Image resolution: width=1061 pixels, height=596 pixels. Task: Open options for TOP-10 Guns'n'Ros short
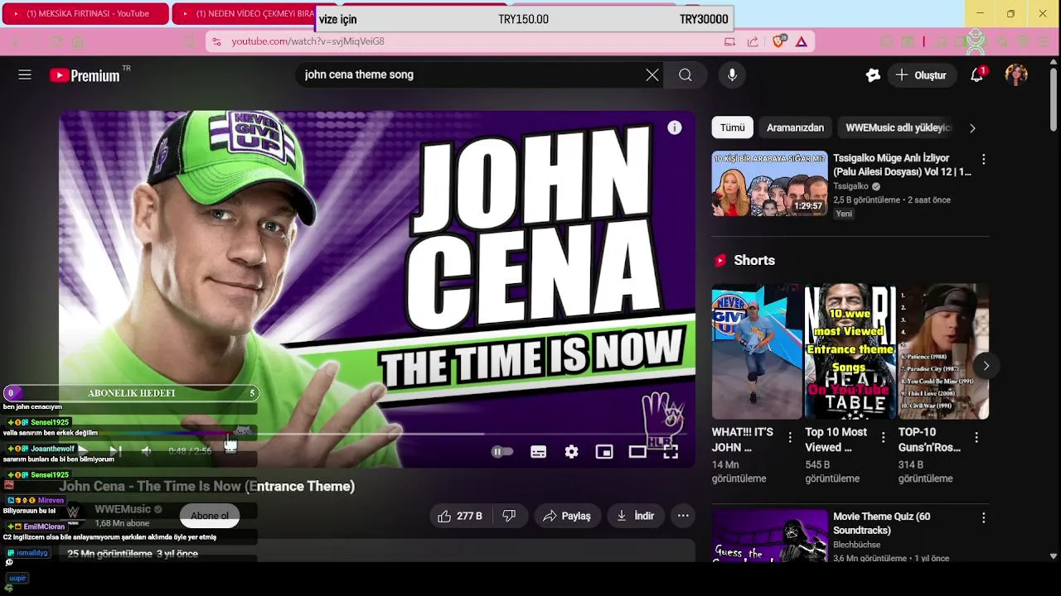tap(976, 437)
